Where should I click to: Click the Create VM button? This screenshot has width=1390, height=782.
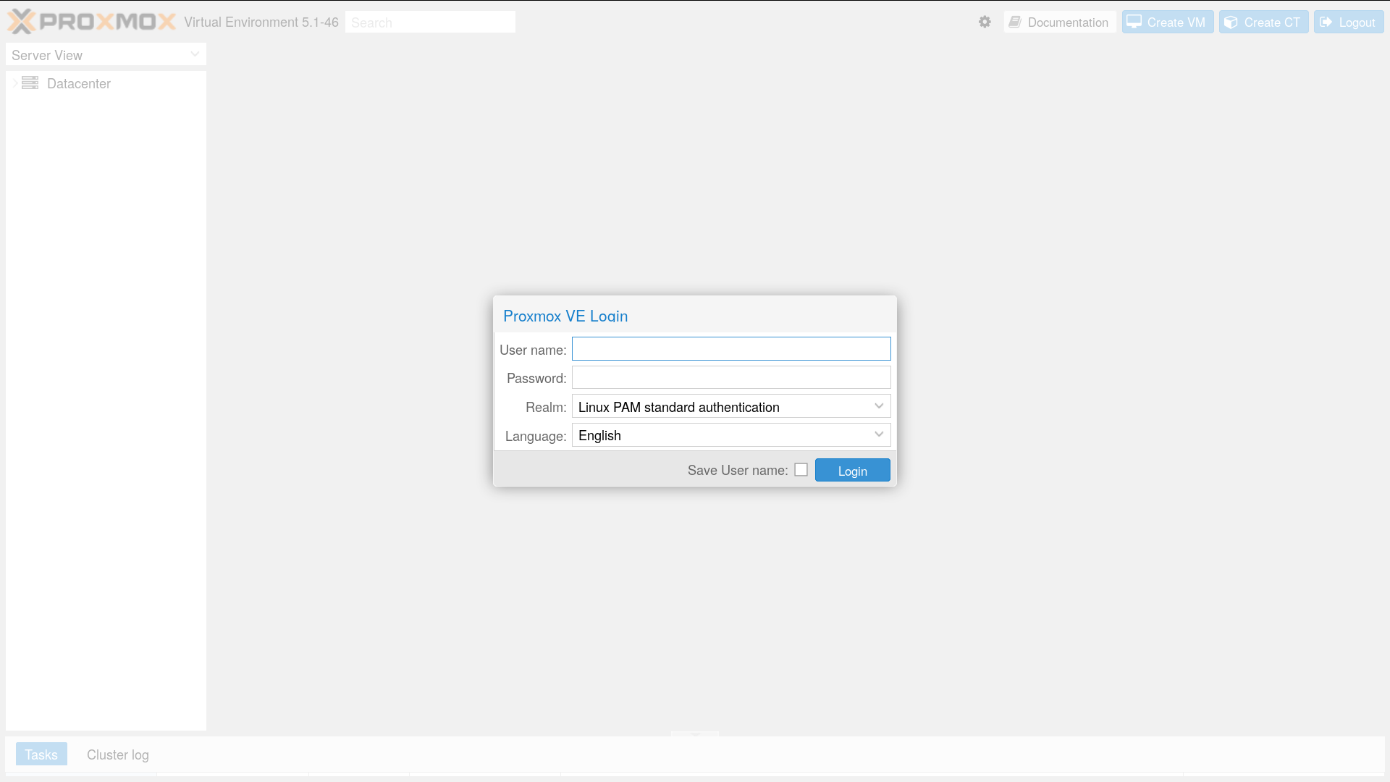pos(1167,22)
